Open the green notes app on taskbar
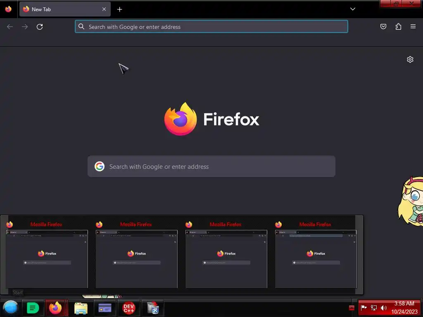 (x=33, y=308)
